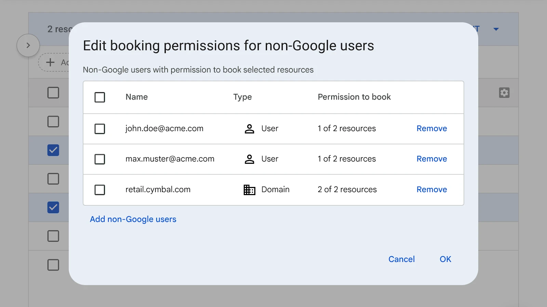Remove the retail.cymbal.com domain
Viewport: 547px width, 307px height.
[x=431, y=190]
